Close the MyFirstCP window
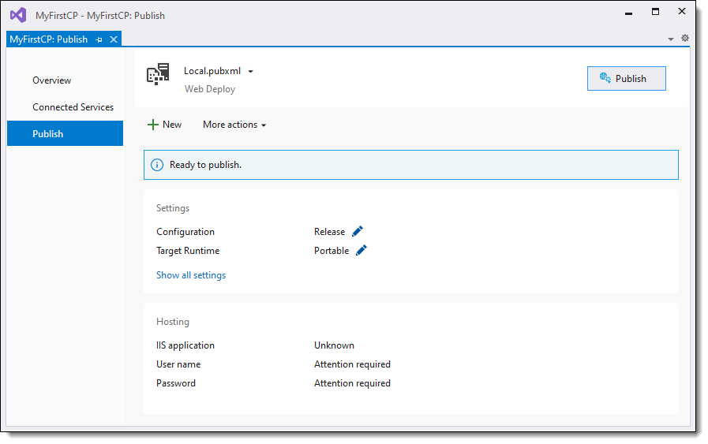Screen dimensions: 708x444 pyautogui.click(x=682, y=11)
